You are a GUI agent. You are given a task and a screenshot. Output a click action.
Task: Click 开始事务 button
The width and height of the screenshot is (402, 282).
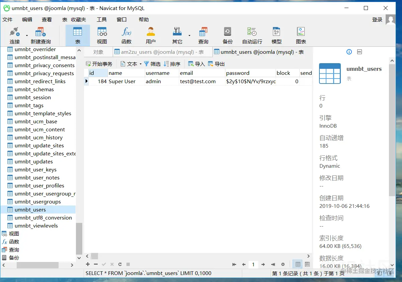click(99, 64)
